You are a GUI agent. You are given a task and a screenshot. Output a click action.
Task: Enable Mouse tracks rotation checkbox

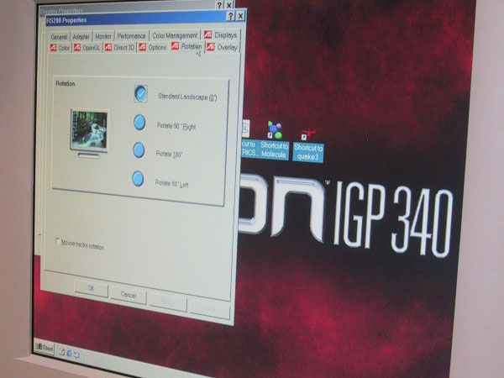(57, 241)
